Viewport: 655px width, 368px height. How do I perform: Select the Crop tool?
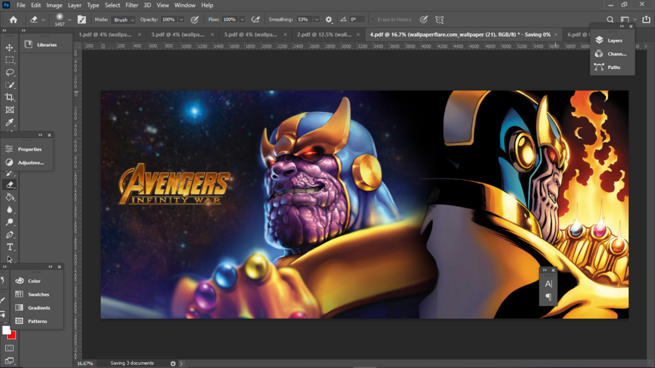(10, 97)
